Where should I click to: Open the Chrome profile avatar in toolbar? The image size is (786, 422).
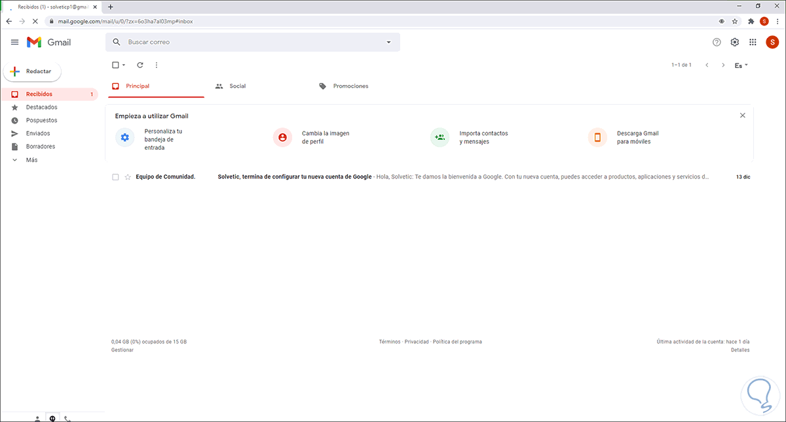764,21
